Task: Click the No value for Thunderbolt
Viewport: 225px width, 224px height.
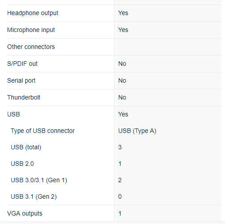Action: pyautogui.click(x=122, y=97)
